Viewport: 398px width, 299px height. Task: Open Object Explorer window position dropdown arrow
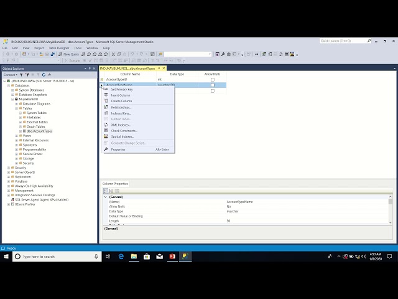(x=85, y=69)
